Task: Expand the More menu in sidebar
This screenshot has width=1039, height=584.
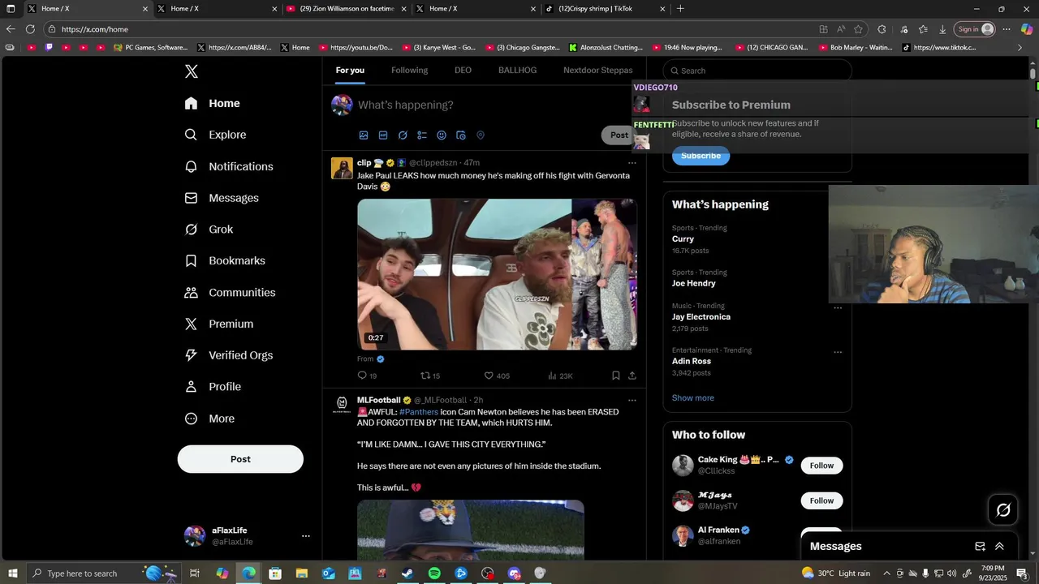Action: 209,419
